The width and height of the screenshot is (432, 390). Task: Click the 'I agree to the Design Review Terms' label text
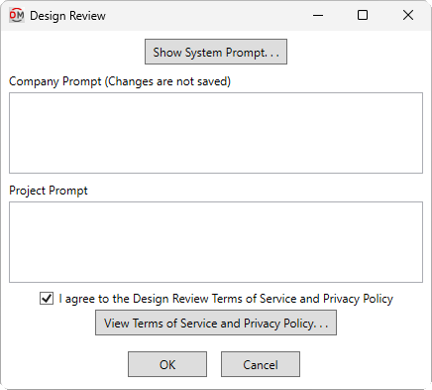tap(226, 299)
